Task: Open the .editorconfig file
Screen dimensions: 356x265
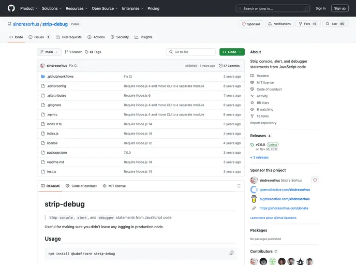Action: (x=56, y=86)
